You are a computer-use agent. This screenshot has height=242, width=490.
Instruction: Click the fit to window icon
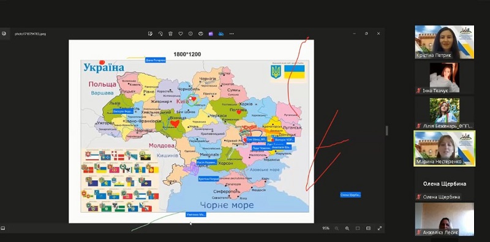click(x=358, y=229)
